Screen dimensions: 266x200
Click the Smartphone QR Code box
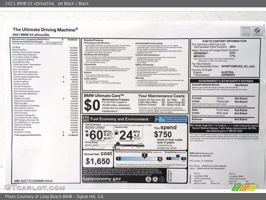pyautogui.click(x=177, y=176)
